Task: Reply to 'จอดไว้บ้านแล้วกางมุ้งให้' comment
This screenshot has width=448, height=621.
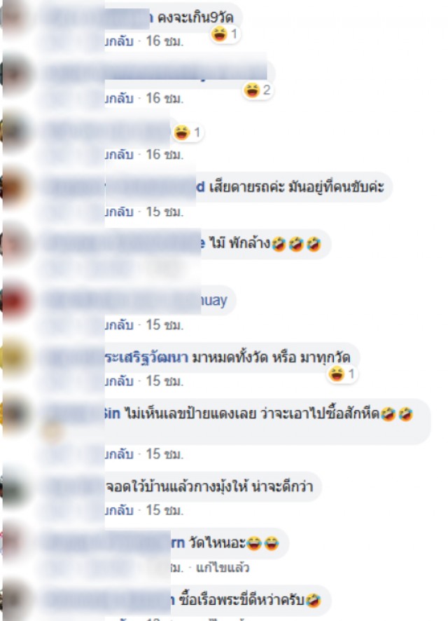Action: point(119,510)
